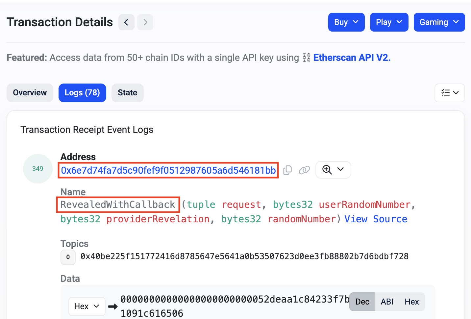
Task: Open the Play dropdown menu
Action: pos(389,22)
